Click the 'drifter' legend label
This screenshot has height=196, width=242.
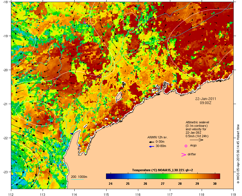(192, 154)
